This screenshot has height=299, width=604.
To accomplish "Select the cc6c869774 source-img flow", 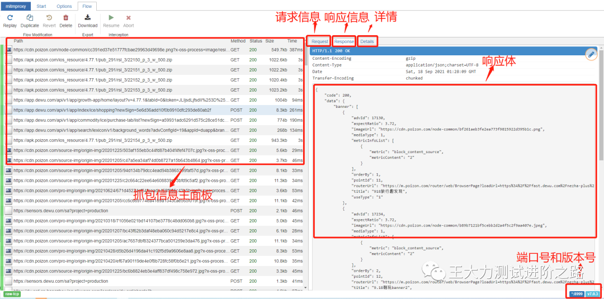I will point(154,201).
